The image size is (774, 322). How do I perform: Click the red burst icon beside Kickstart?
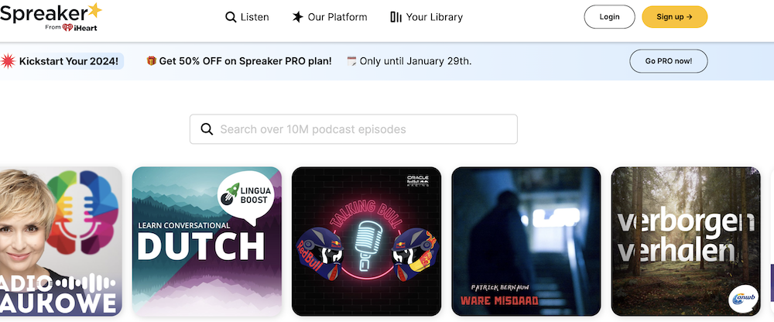tap(8, 61)
